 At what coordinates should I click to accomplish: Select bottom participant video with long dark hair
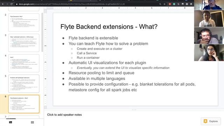pyautogui.click(x=209, y=52)
